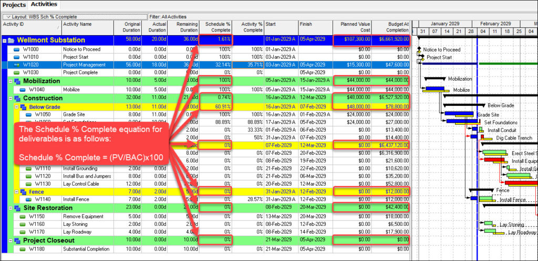Image resolution: width=538 pixels, height=261 pixels.
Task: Click the W1120 activity icon
Action: pyautogui.click(x=29, y=176)
